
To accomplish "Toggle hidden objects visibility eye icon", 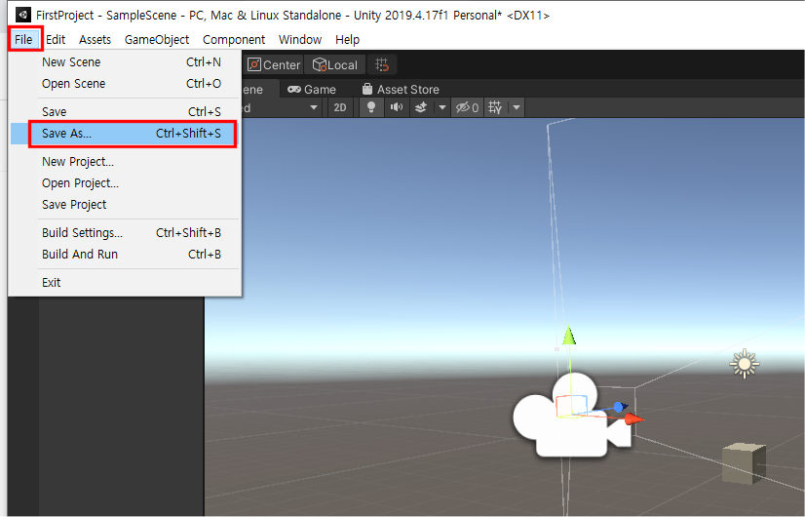I will [467, 108].
